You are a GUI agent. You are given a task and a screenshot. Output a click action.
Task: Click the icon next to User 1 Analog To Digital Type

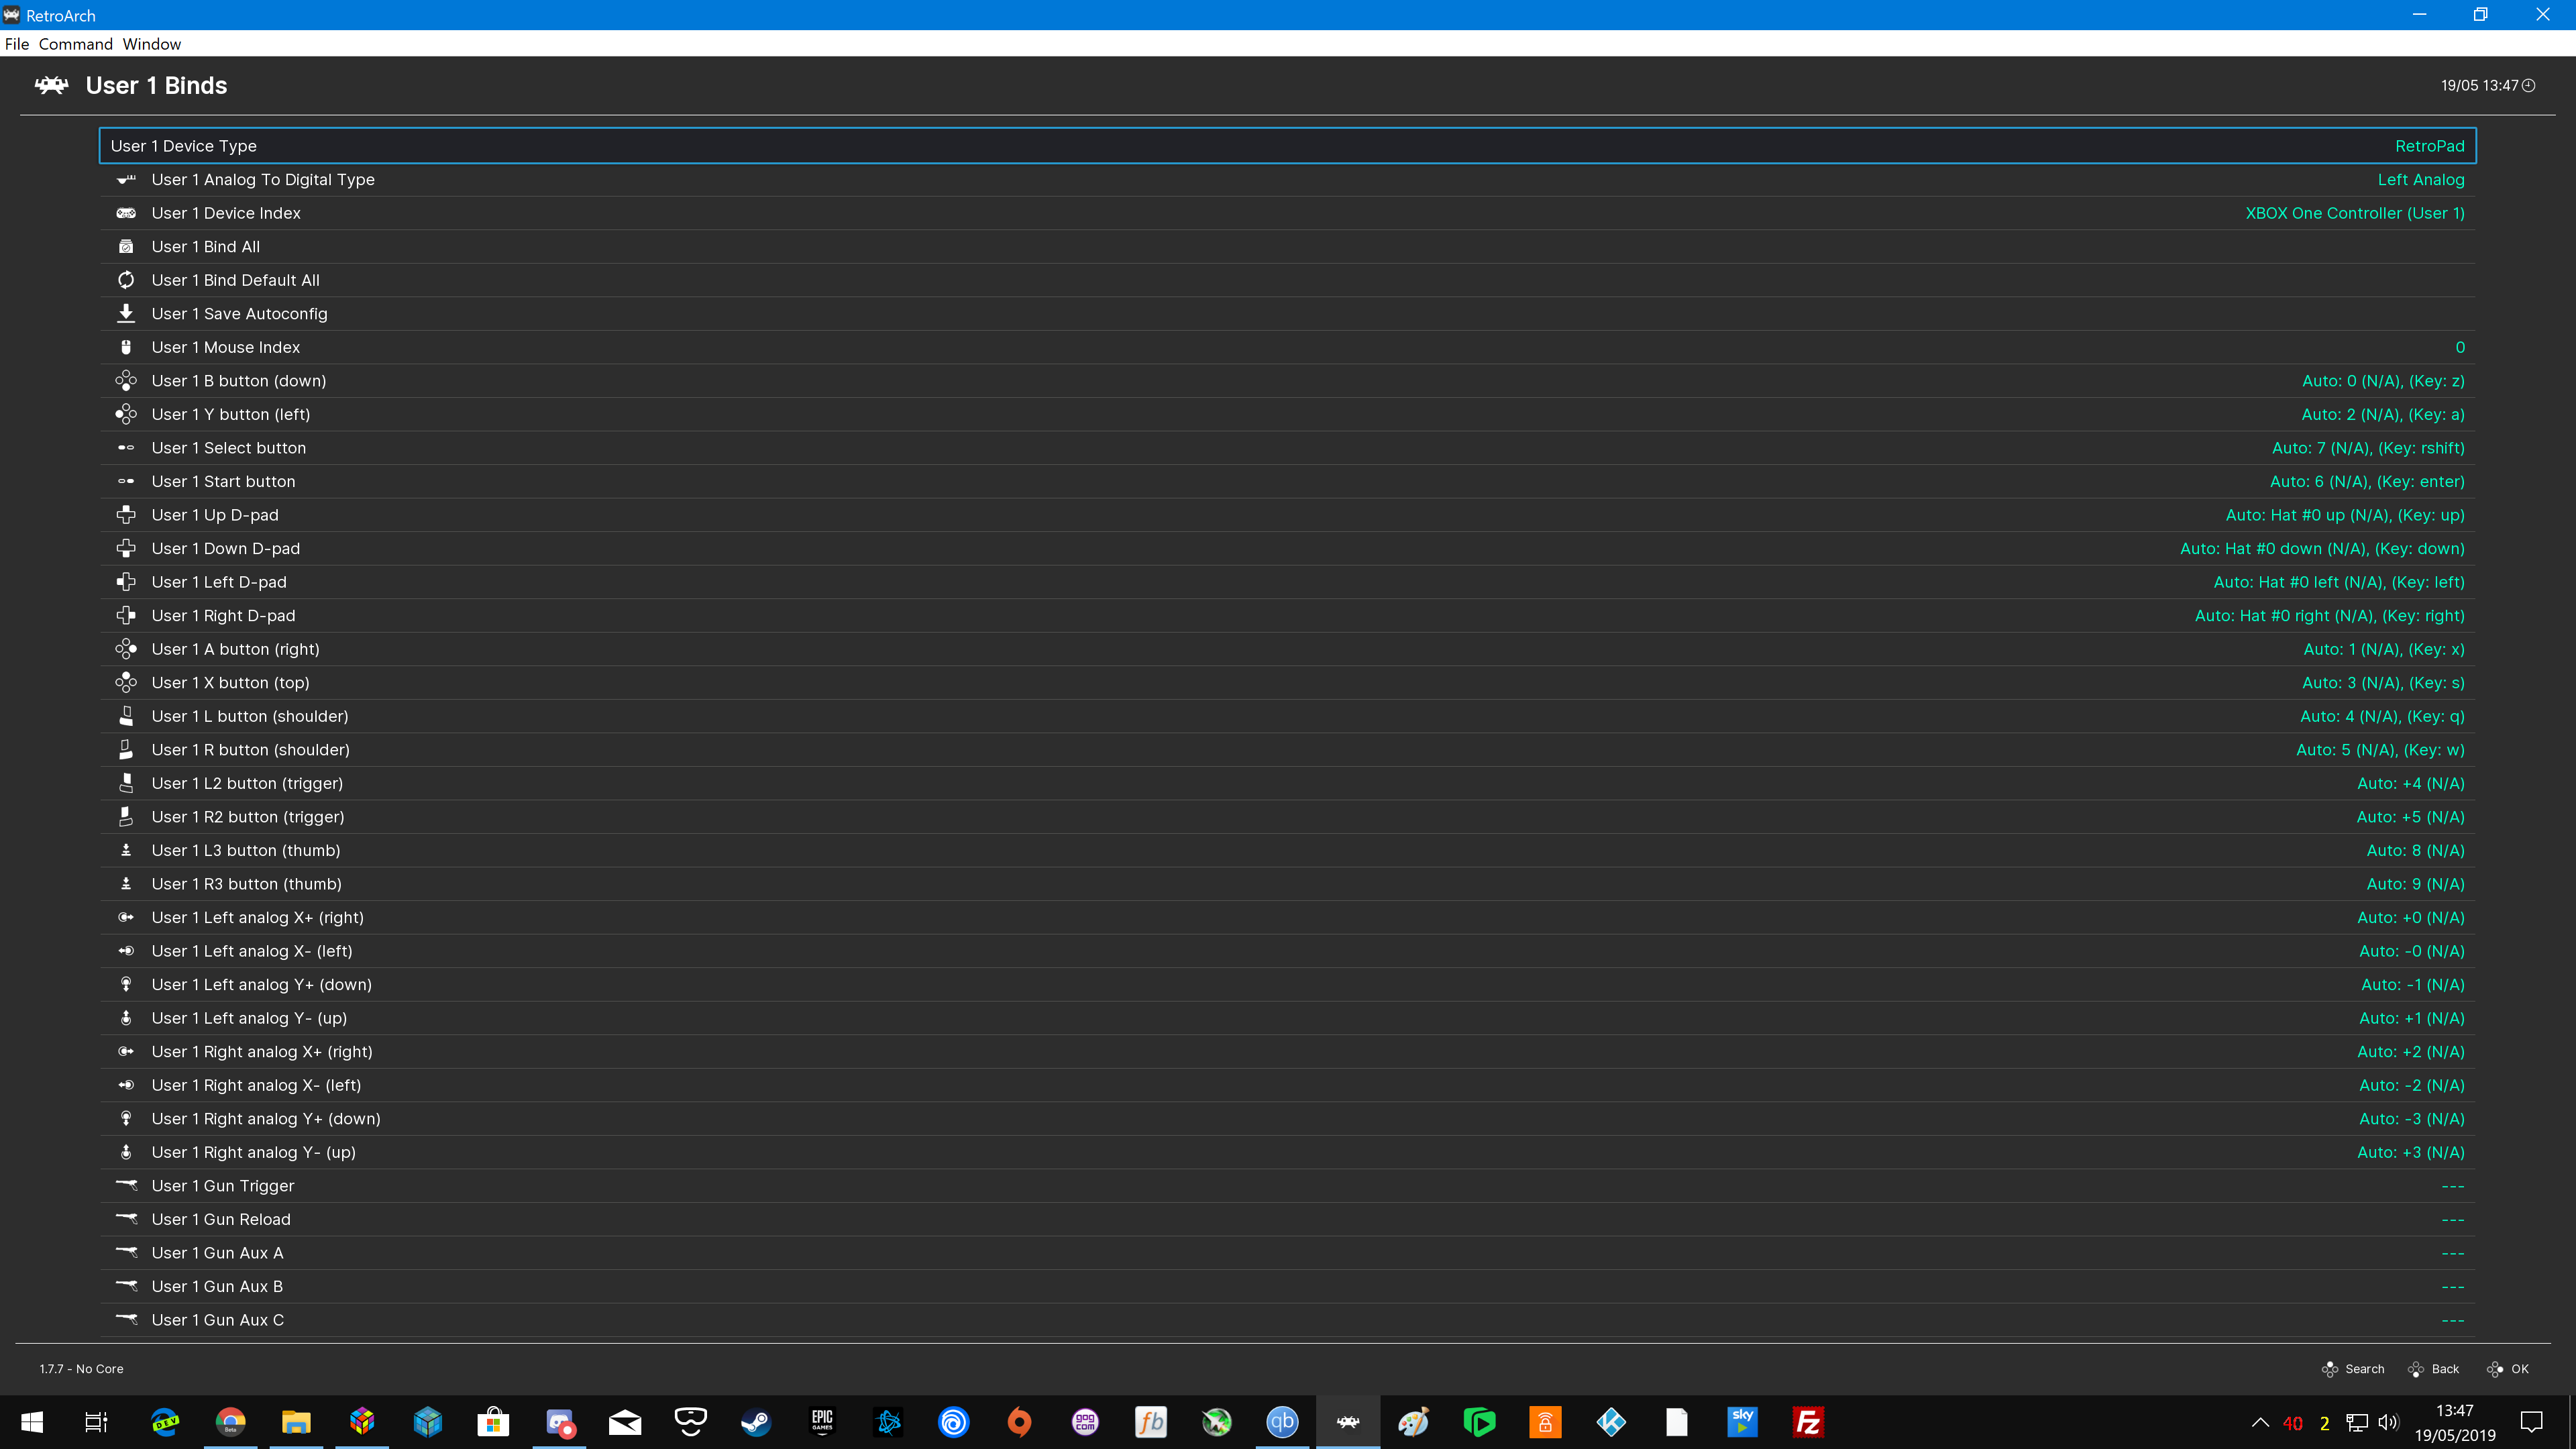pos(126,179)
